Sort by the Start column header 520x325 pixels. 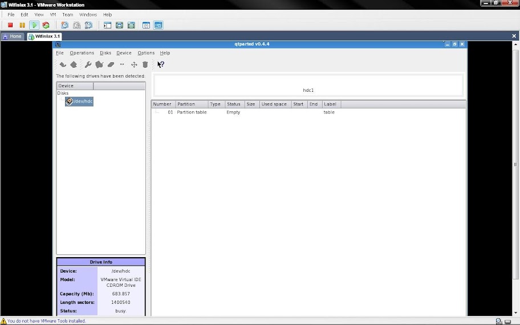click(299, 104)
